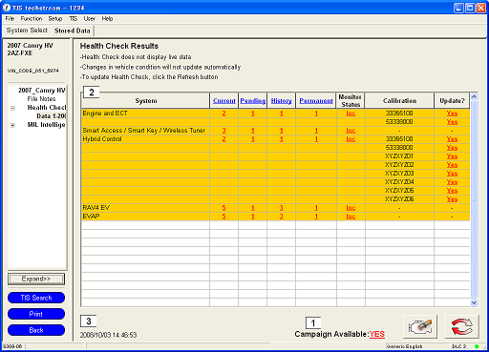Select the Data 1-20 tree item
This screenshot has height=352, width=489.
(x=52, y=116)
